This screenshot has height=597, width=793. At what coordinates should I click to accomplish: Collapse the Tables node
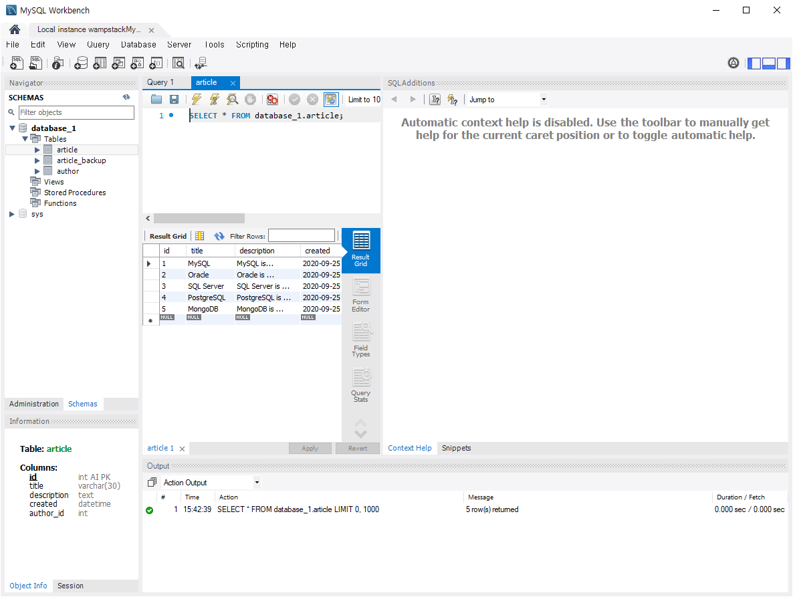25,139
